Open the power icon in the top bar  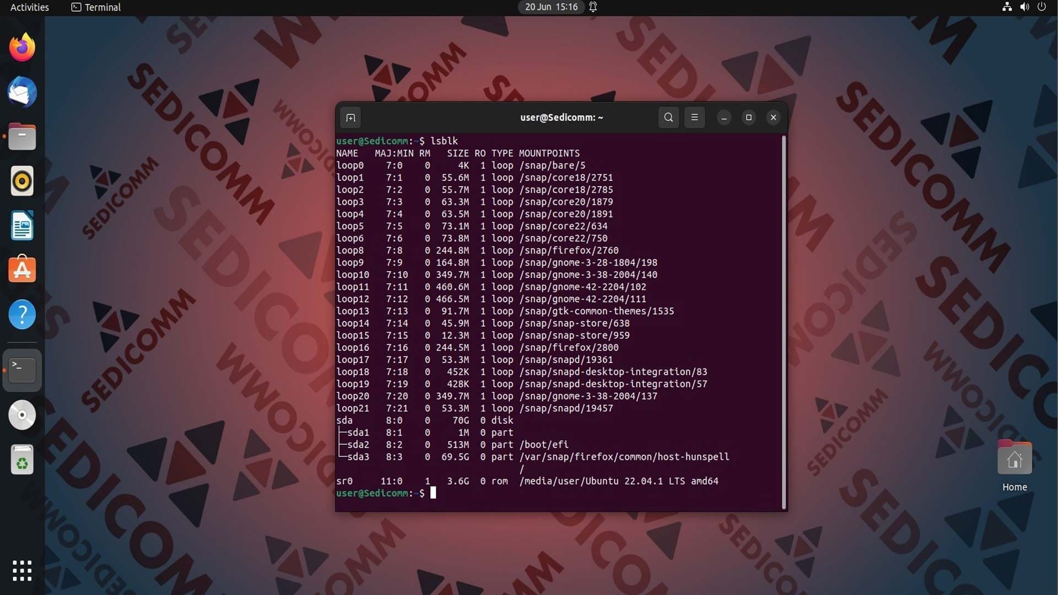click(1041, 7)
